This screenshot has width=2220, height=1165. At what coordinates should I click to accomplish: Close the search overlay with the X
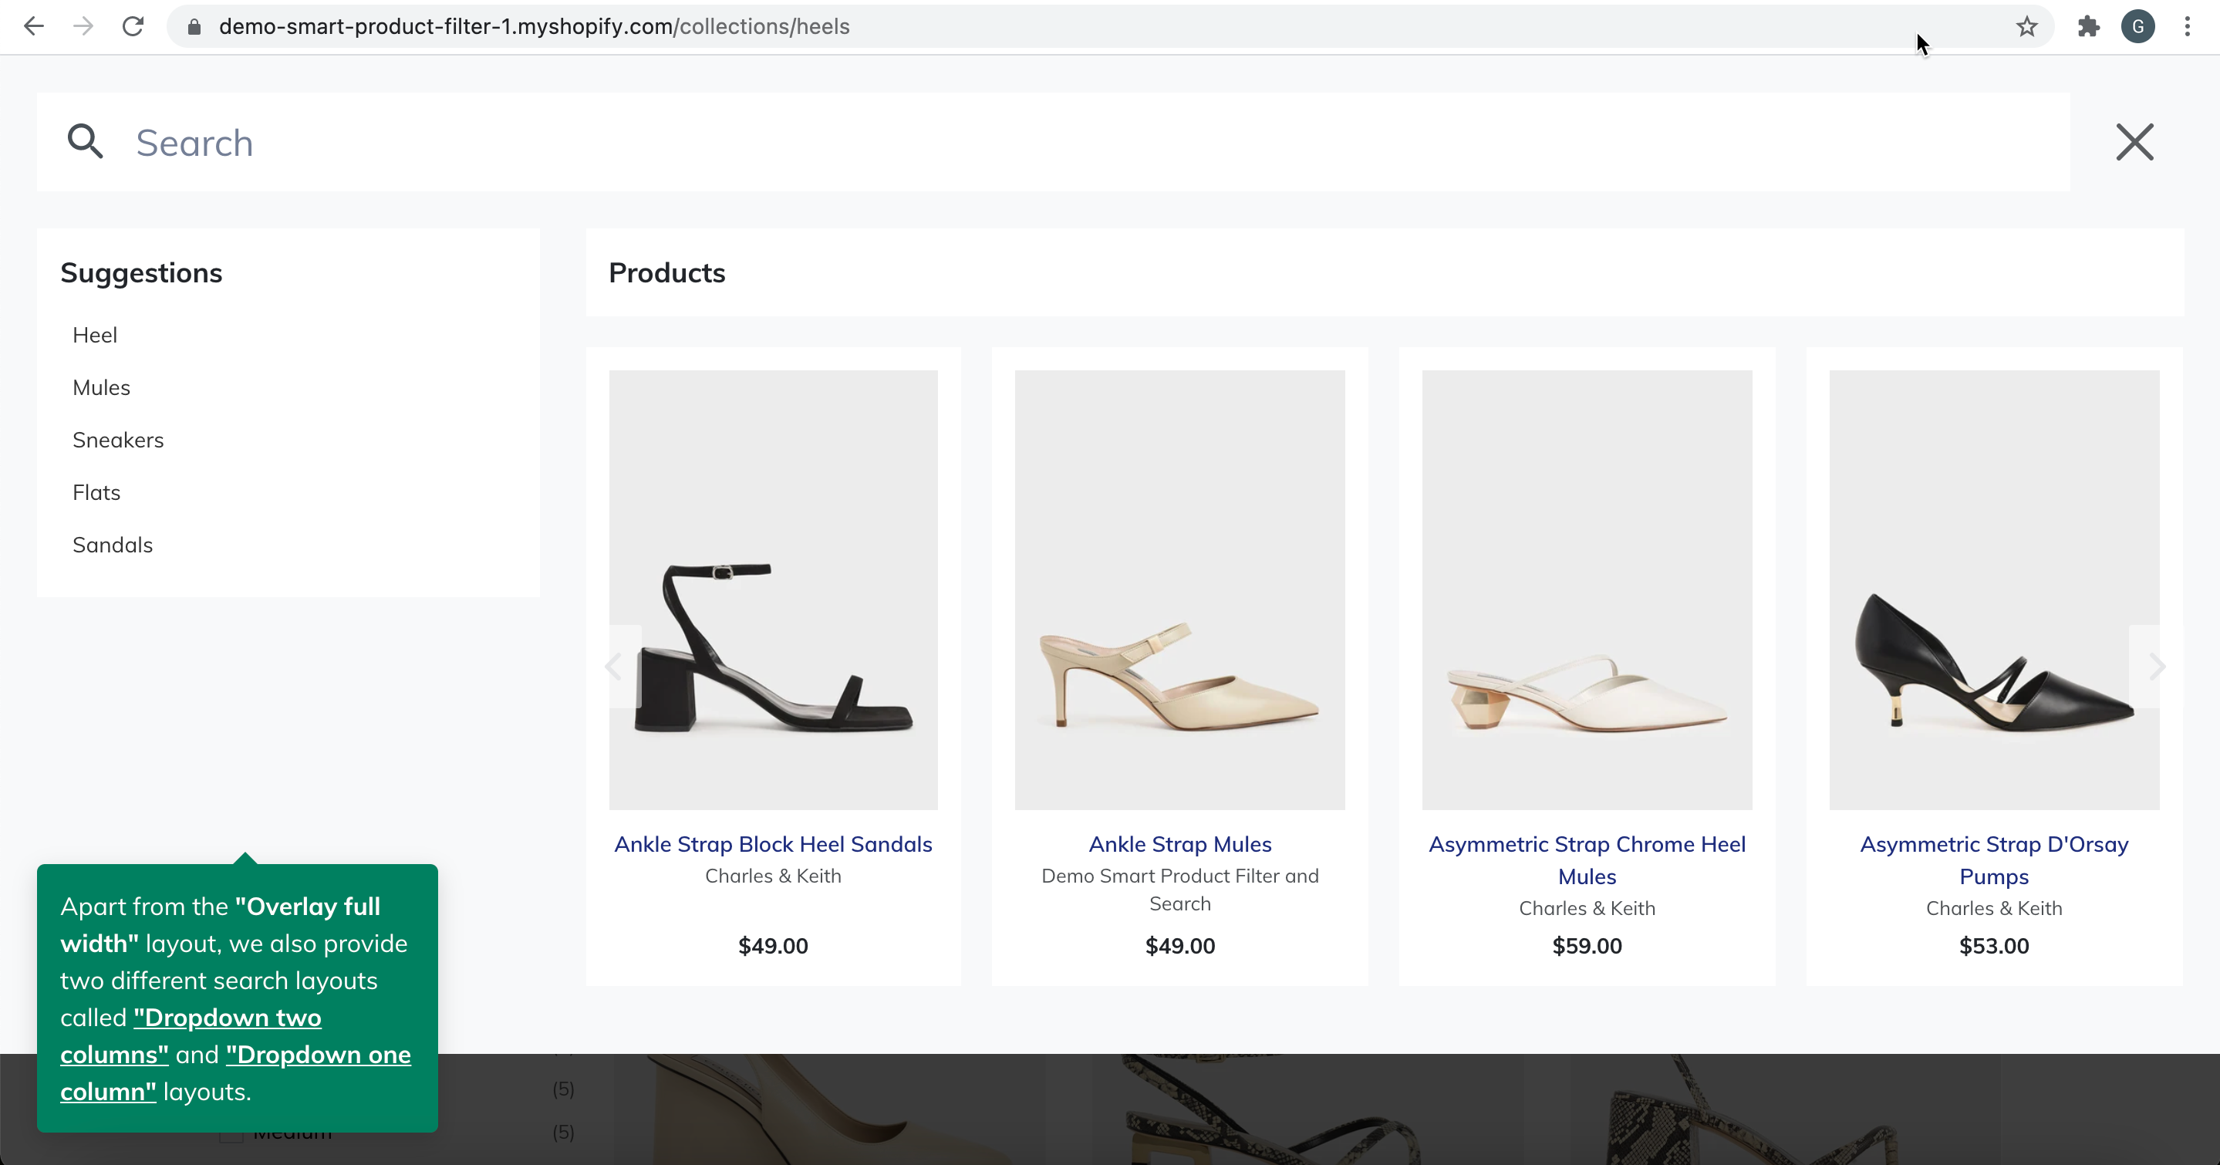click(2134, 142)
